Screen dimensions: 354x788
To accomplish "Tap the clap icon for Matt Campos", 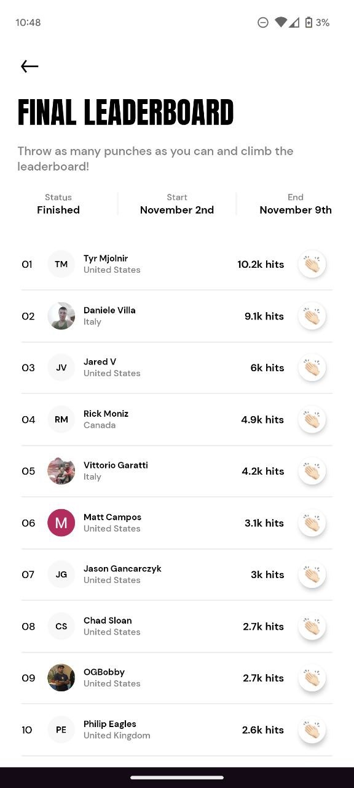I will pos(312,523).
